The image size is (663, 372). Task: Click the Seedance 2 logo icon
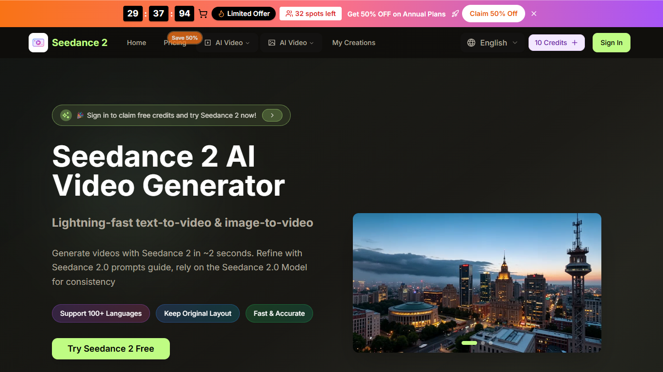pyautogui.click(x=38, y=43)
